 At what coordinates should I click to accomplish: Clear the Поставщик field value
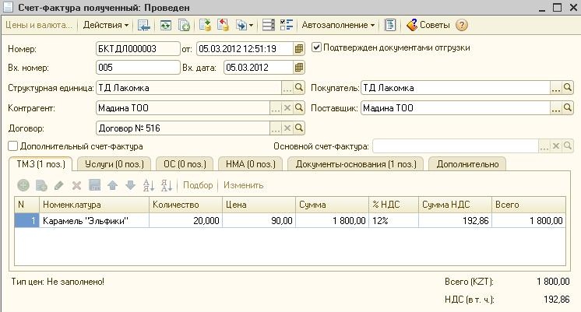tap(556, 108)
